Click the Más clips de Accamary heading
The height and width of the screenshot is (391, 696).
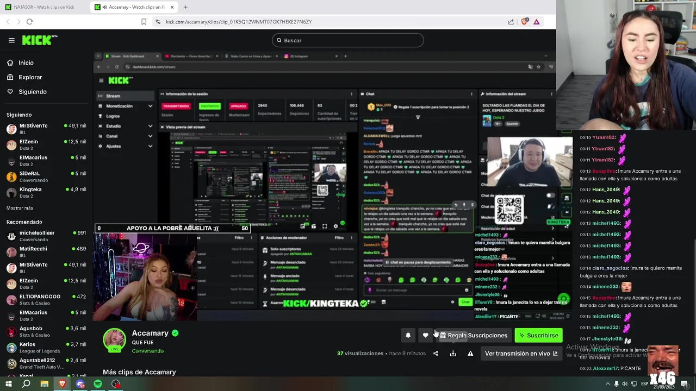(x=139, y=372)
